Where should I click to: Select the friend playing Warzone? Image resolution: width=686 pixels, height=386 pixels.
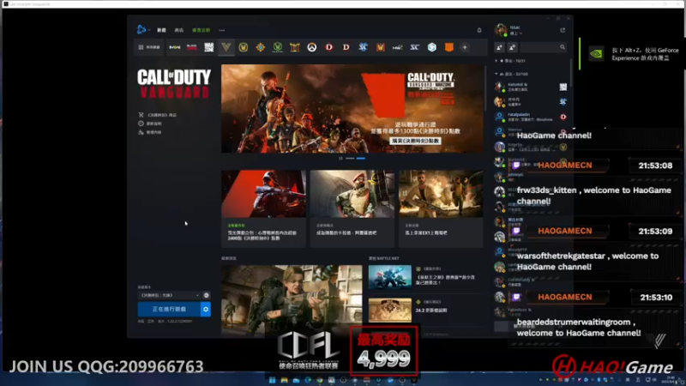(531, 87)
